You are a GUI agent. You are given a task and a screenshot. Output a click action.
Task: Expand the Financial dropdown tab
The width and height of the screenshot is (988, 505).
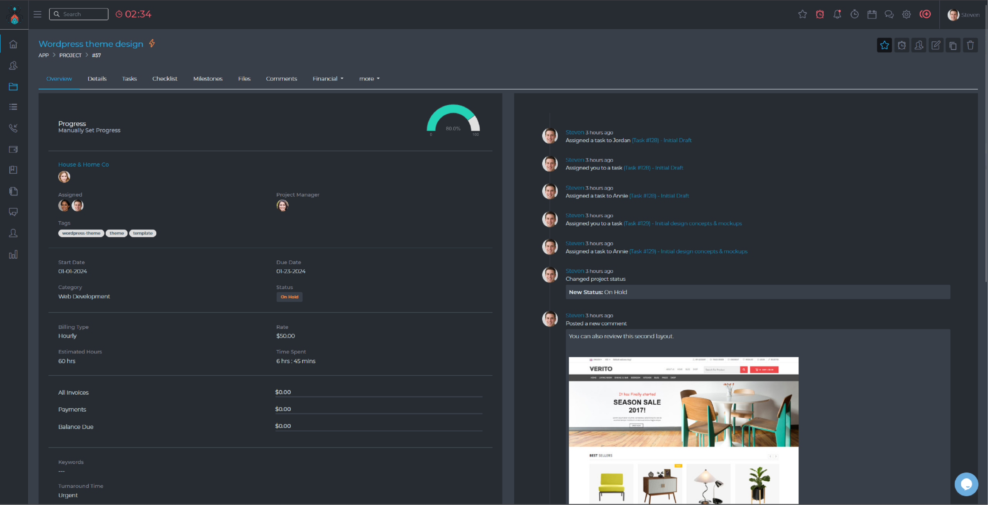click(328, 79)
